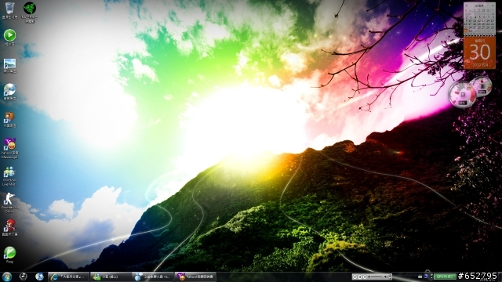
Task: Click the CPU meter gauge gadget
Action: (462, 95)
